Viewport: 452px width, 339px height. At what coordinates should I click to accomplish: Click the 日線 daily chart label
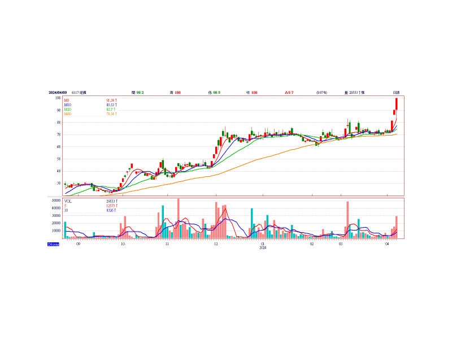tap(396, 92)
